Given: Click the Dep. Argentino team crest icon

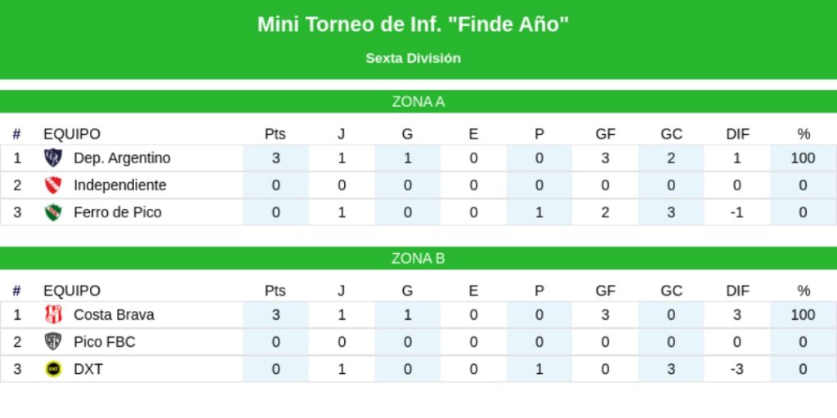Looking at the screenshot, I should coord(53,158).
